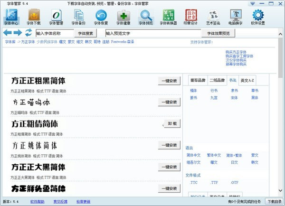
Task: Open the 少数民族字体 link
Action: pos(47,42)
